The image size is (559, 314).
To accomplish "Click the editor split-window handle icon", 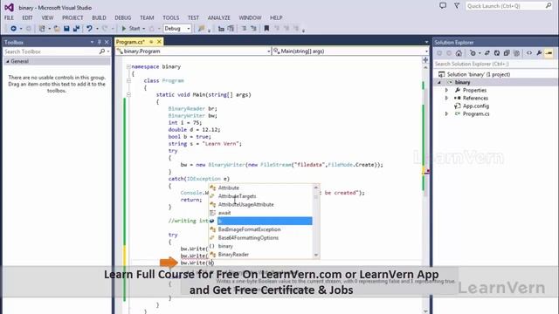I will tap(425, 60).
